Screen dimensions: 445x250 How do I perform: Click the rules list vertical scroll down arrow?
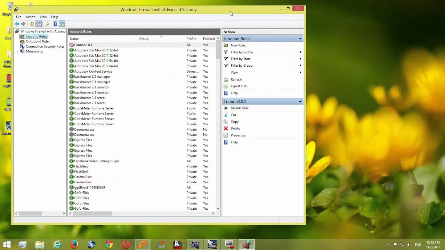tap(218, 209)
